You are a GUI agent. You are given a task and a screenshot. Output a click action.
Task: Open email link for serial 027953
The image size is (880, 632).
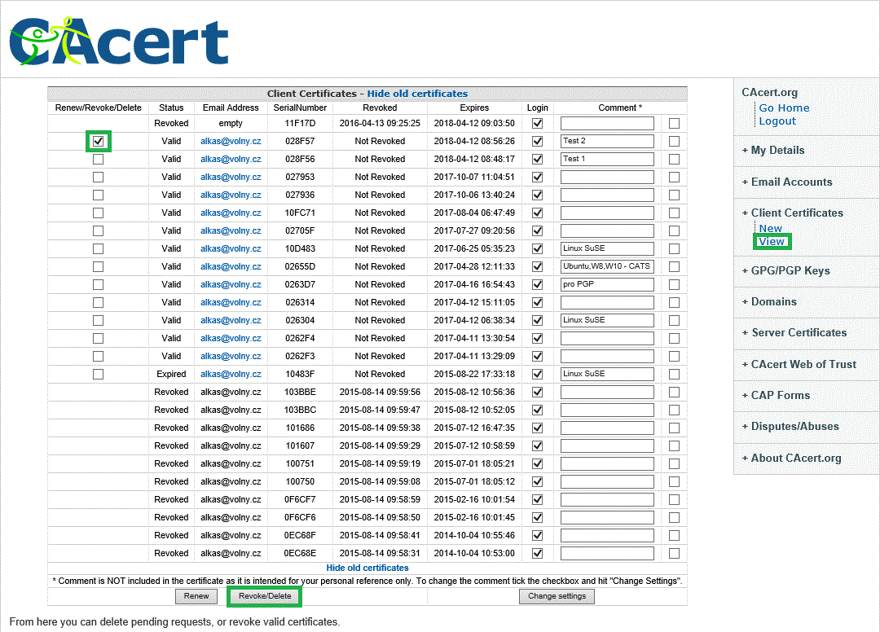(231, 177)
